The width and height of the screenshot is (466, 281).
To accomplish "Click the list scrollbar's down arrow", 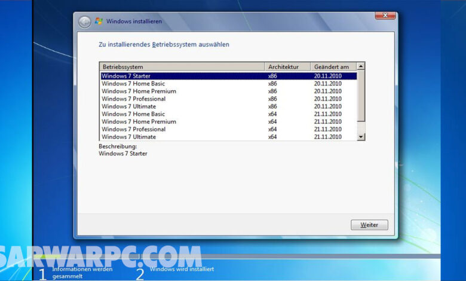I will 361,137.
